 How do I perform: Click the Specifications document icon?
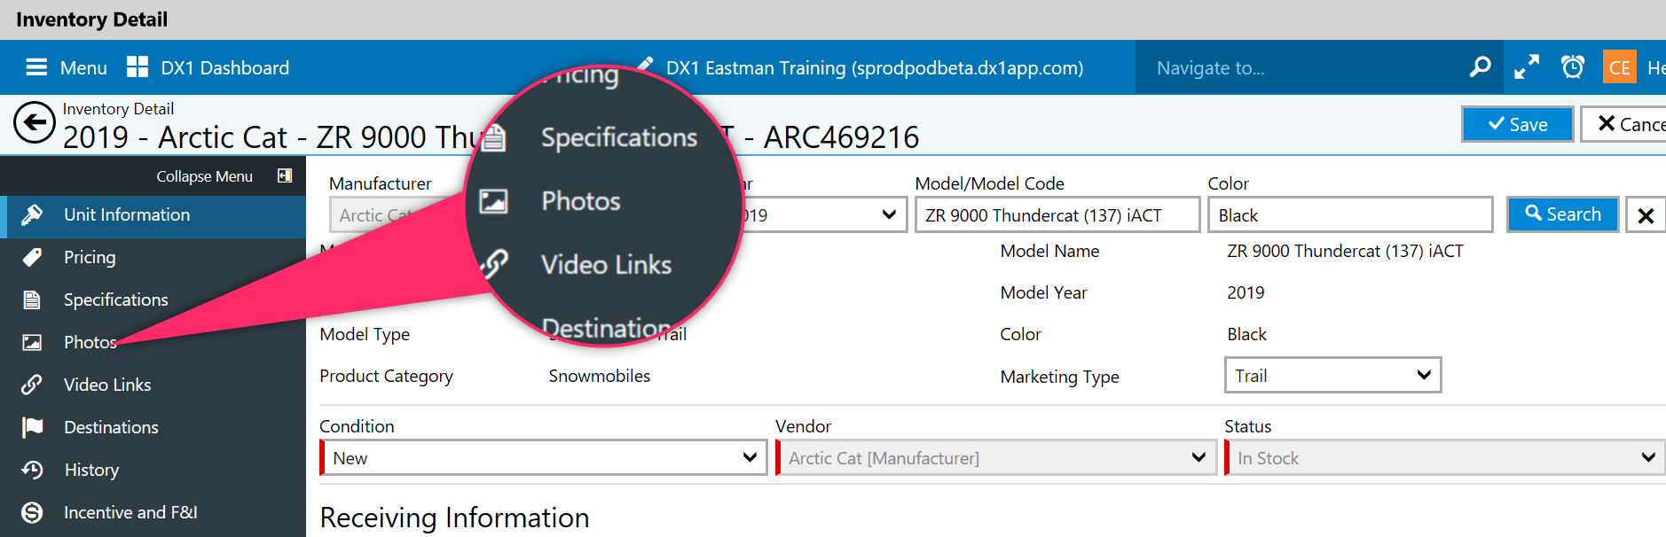tap(32, 300)
